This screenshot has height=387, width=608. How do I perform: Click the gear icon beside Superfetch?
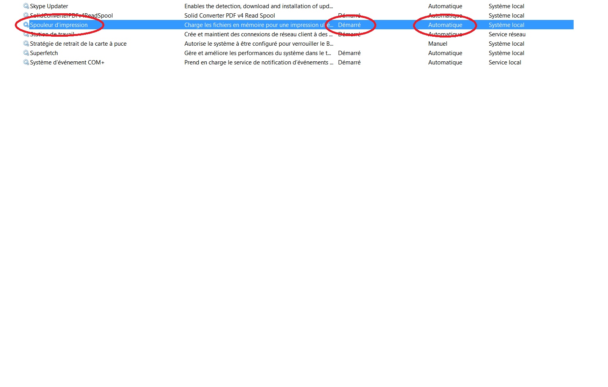tap(26, 53)
